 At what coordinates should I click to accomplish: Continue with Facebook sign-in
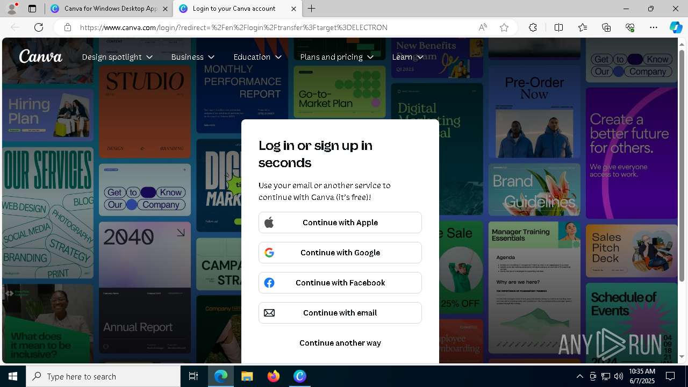coord(340,283)
